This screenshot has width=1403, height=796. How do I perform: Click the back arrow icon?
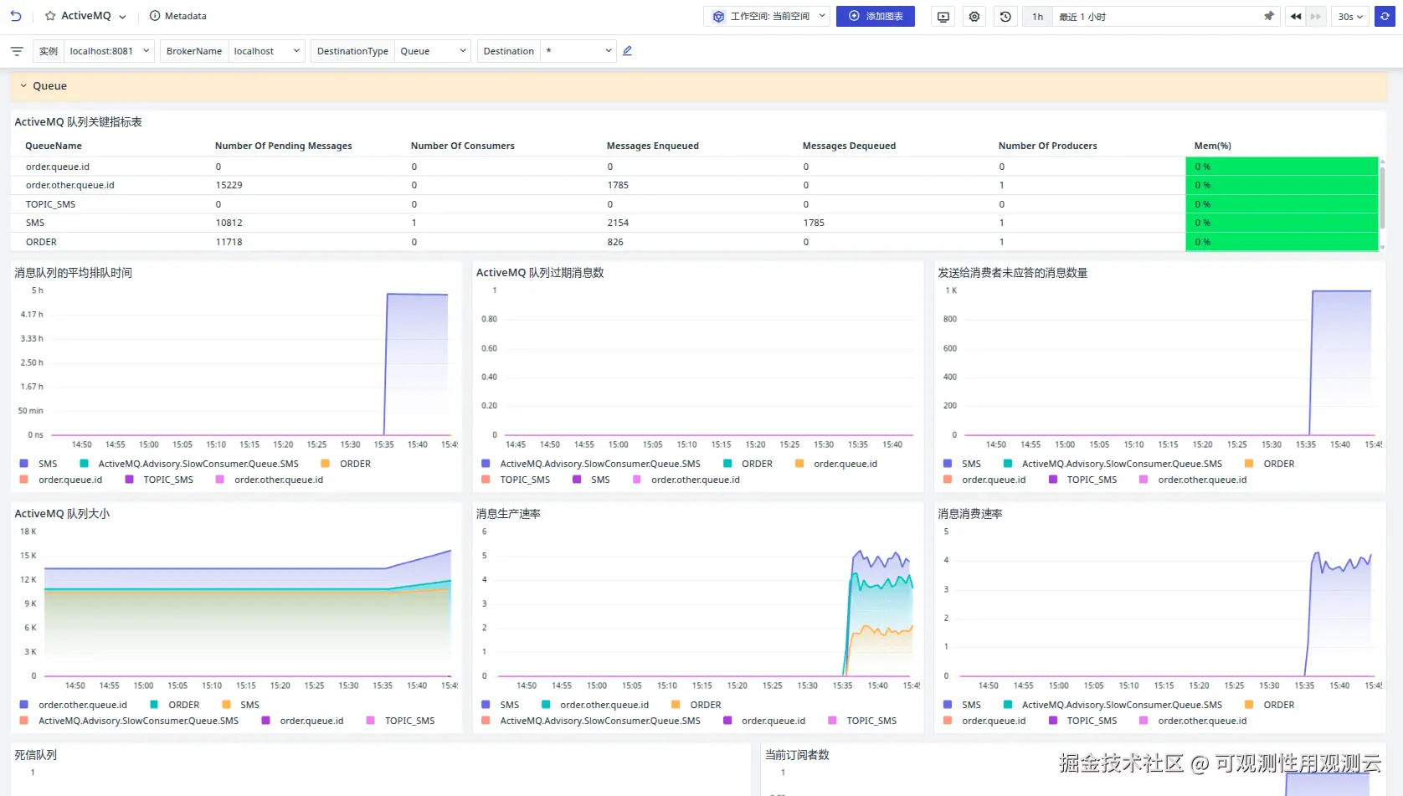click(16, 16)
